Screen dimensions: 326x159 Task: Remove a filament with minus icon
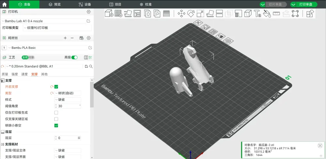click(x=72, y=38)
